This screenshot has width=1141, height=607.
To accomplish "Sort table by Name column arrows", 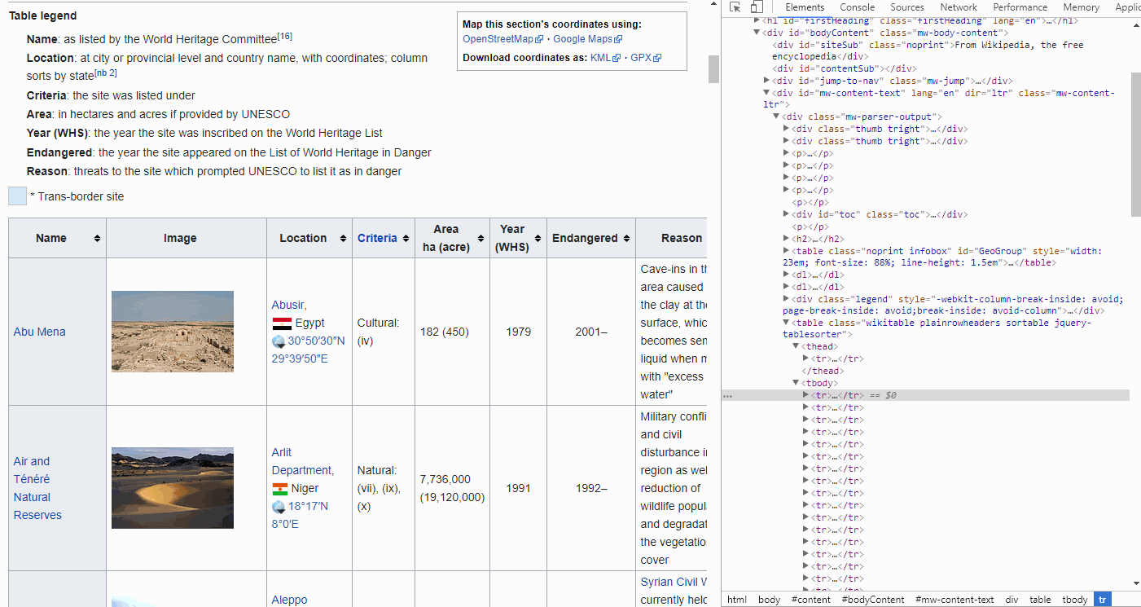I will pyautogui.click(x=97, y=239).
